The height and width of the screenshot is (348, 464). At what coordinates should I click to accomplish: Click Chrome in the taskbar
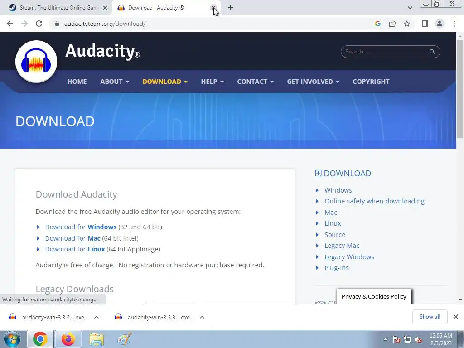coord(40,339)
